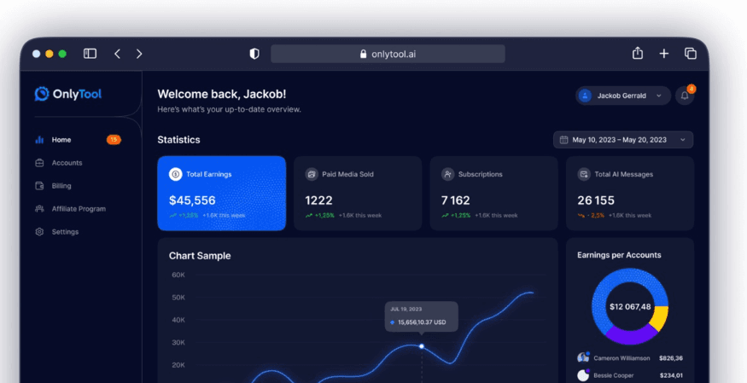Open a new tab with plus icon
747x383 pixels.
click(x=663, y=54)
